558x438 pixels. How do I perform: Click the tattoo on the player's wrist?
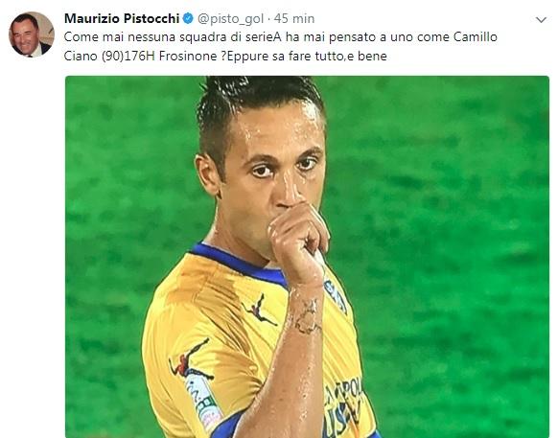tap(305, 315)
